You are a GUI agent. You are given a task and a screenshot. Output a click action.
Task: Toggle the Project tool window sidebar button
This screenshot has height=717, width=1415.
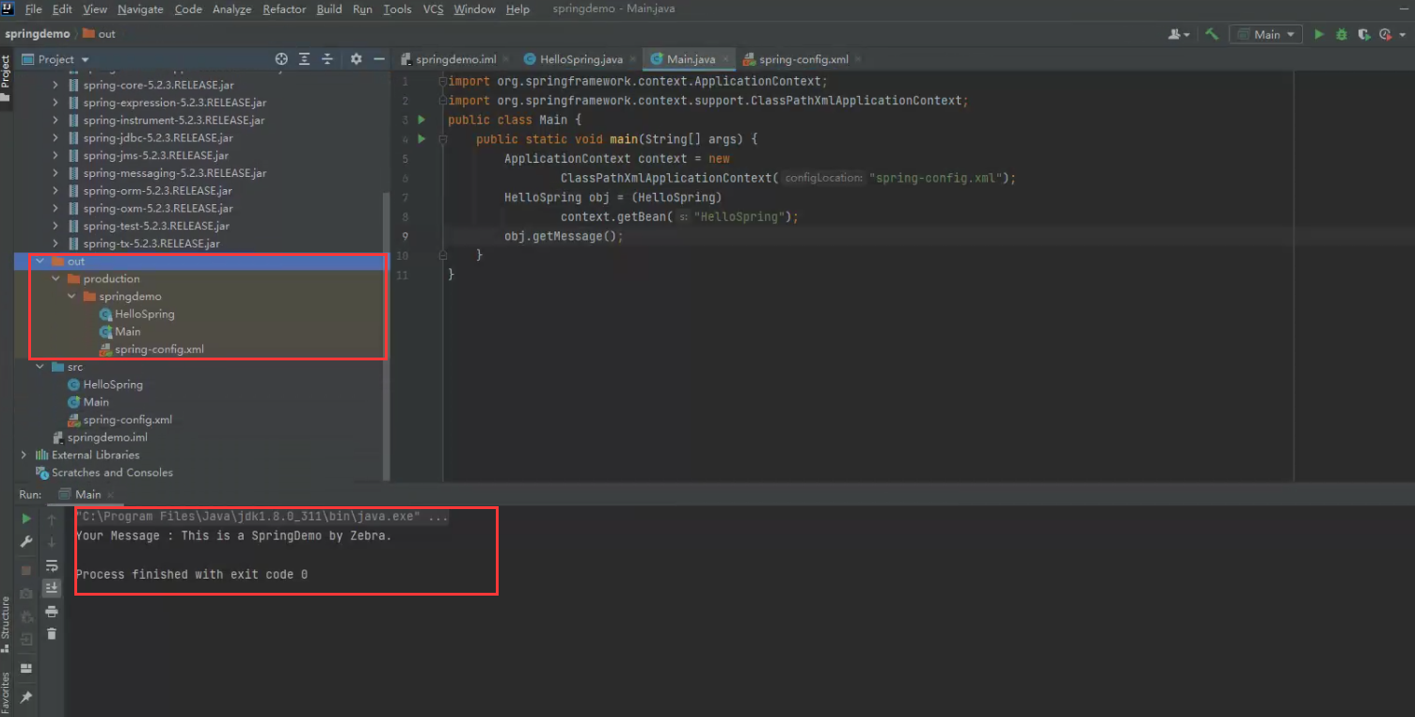coord(6,78)
